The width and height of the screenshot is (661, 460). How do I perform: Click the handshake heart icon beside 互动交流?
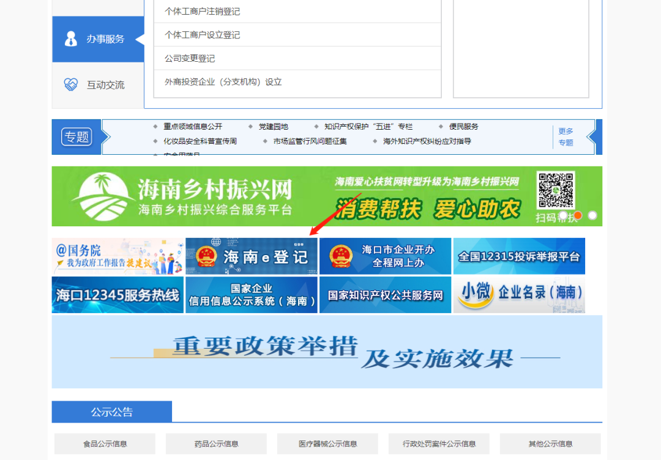[x=71, y=84]
